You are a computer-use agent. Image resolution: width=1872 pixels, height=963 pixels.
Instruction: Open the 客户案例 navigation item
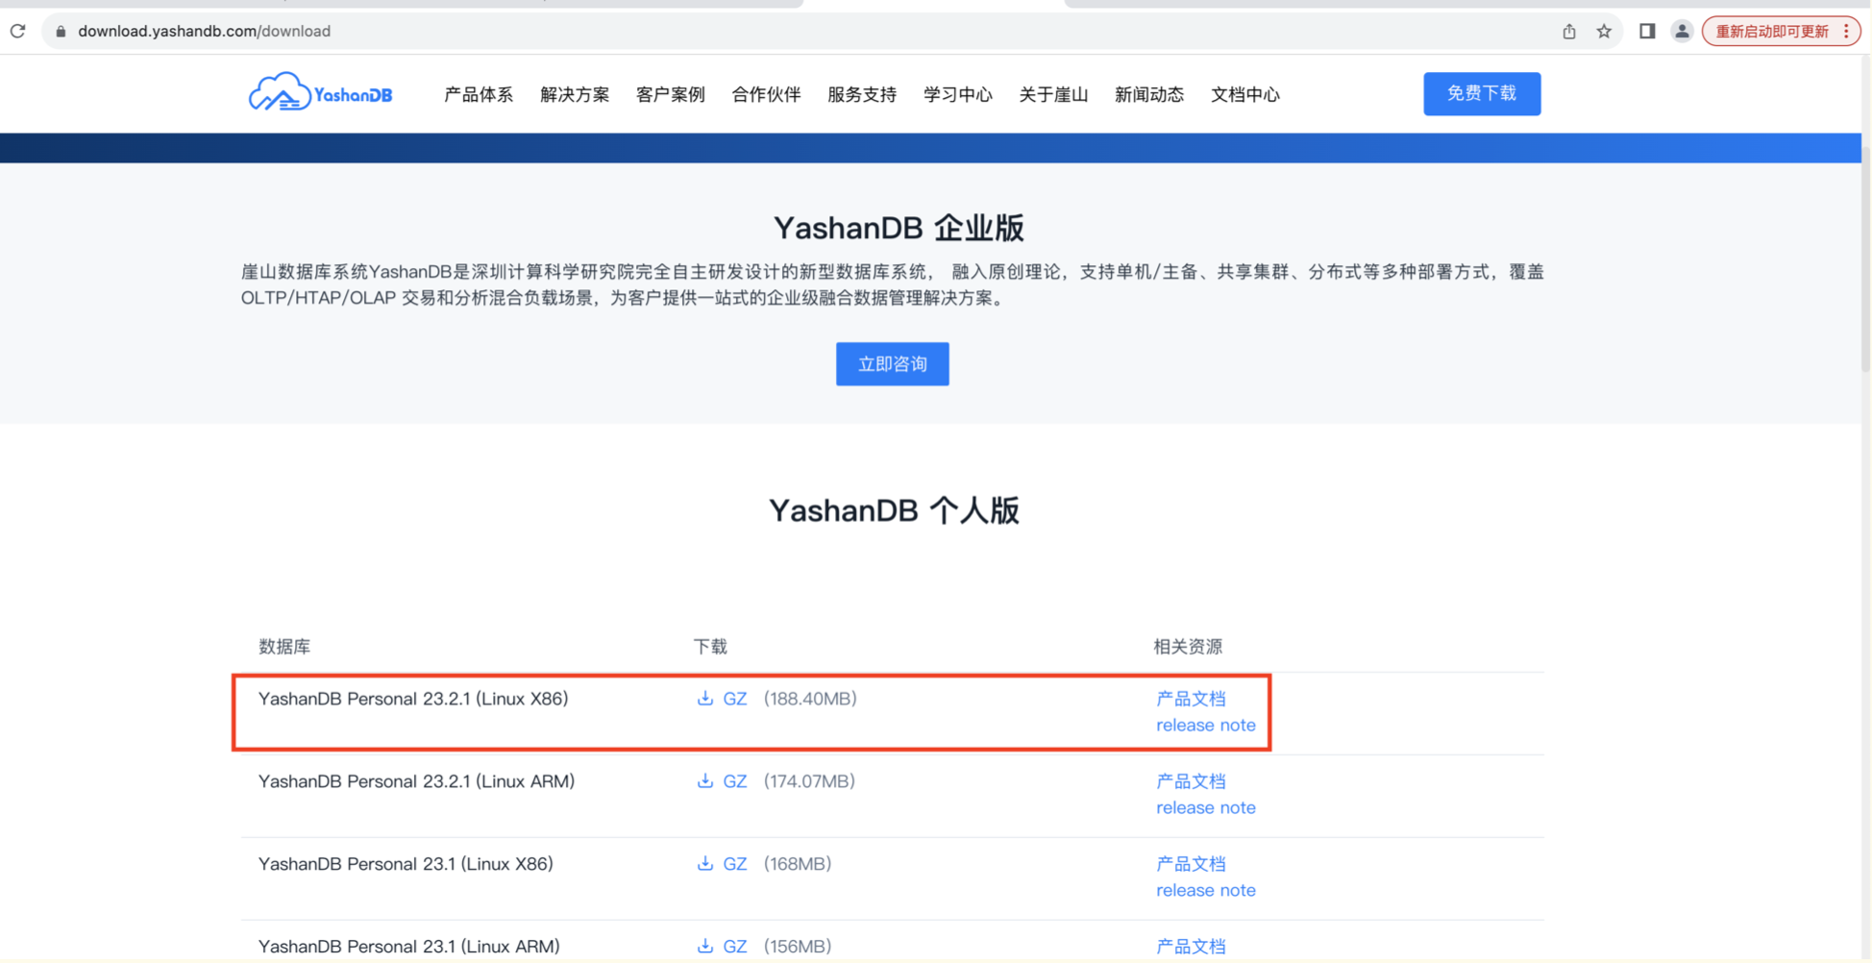[x=671, y=94]
